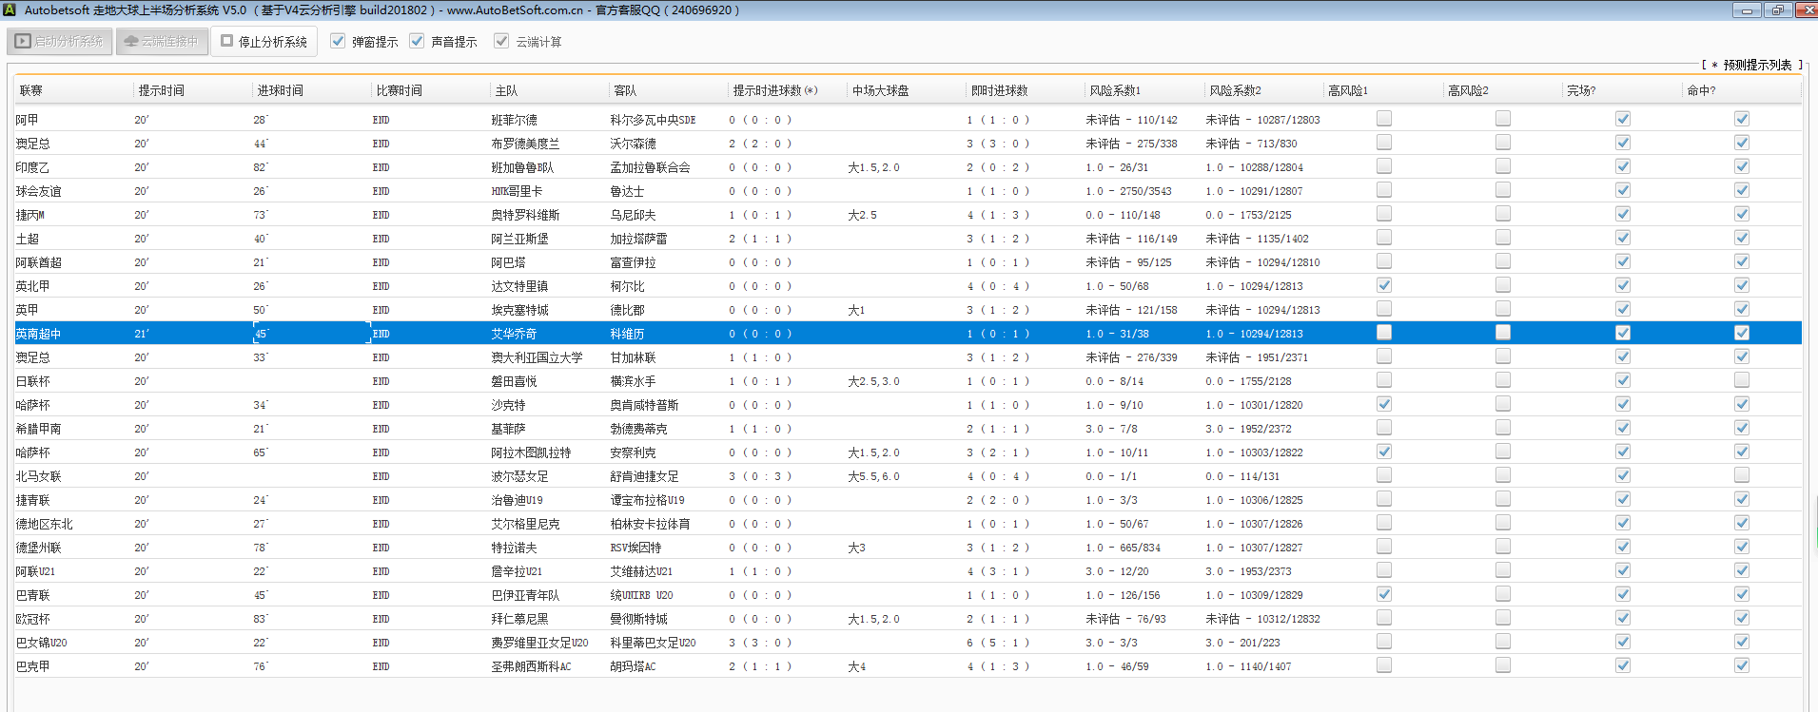
Task: Disable the 声音提示 checkbox
Action: coord(417,42)
